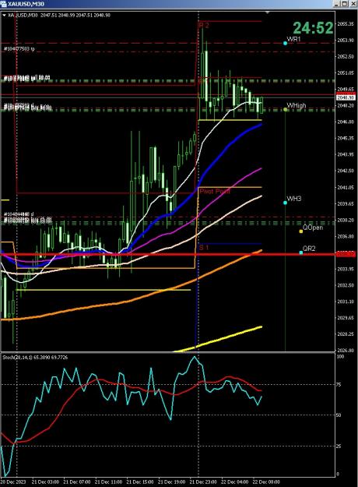This screenshot has width=358, height=487.
Task: Click the grey chart shift triangle at chart top
Action: [268, 12]
